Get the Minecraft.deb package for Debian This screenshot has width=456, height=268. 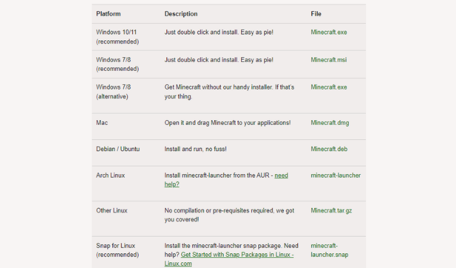[x=329, y=149]
